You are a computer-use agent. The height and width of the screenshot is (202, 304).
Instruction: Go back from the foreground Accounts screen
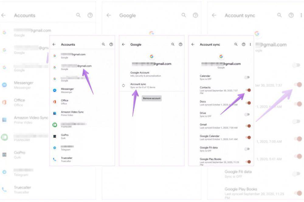[54, 45]
